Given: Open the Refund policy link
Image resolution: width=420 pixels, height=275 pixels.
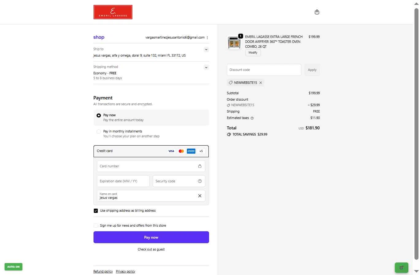Looking at the screenshot, I should (x=103, y=271).
